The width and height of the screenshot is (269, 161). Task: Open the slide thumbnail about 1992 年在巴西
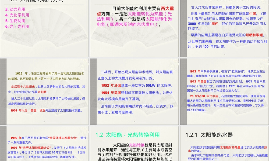pyautogui.click(x=44, y=144)
